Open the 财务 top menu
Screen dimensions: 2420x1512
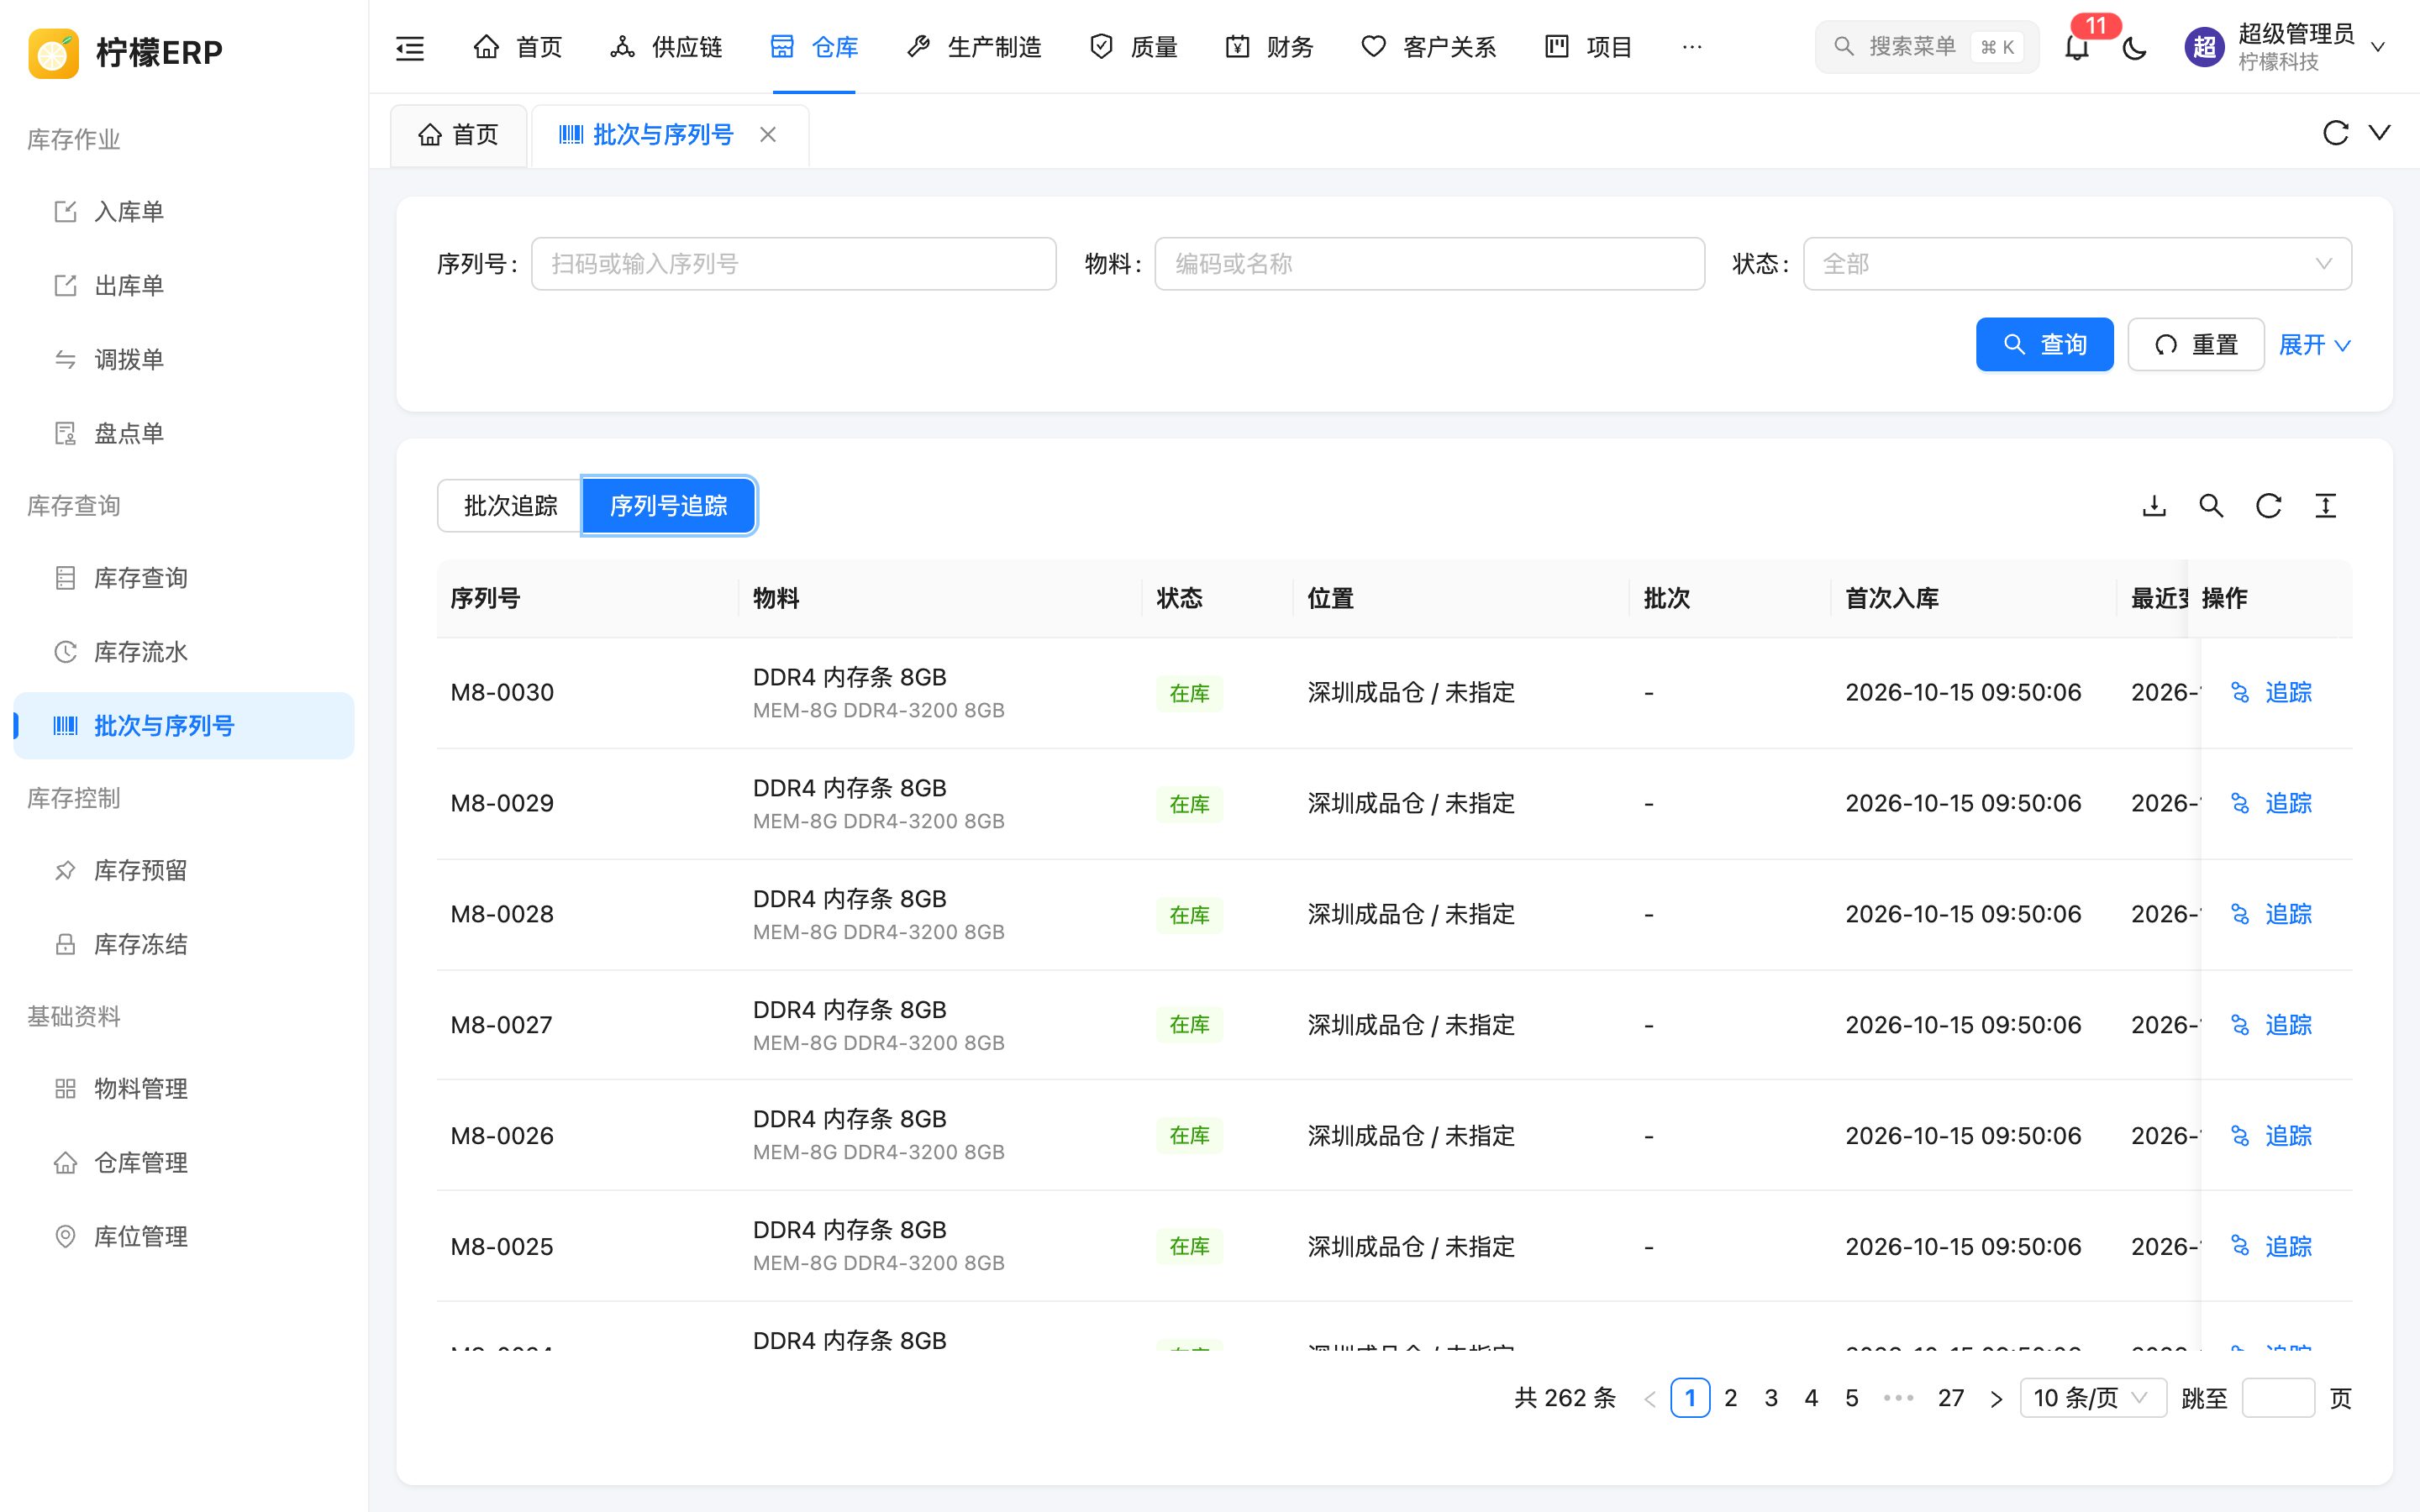point(1269,47)
